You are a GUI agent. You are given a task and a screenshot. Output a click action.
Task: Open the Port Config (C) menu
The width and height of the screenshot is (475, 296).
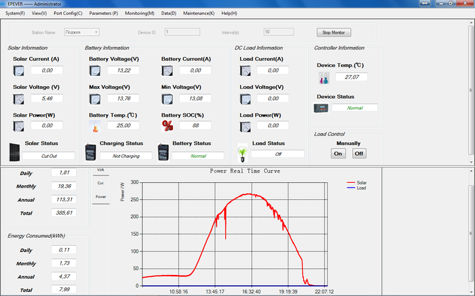pyautogui.click(x=68, y=13)
